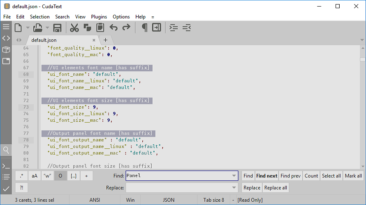Open the Find magnifier icon in sidebar
This screenshot has width=366, height=205.
(x=6, y=150)
